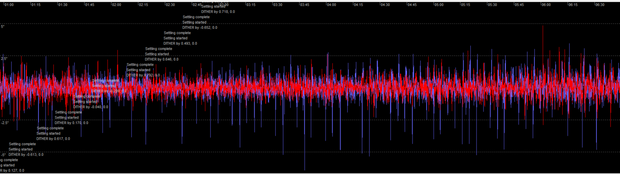The height and width of the screenshot is (174, 620).
Task: Click the 01:30 time label
Action: click(x=63, y=5)
